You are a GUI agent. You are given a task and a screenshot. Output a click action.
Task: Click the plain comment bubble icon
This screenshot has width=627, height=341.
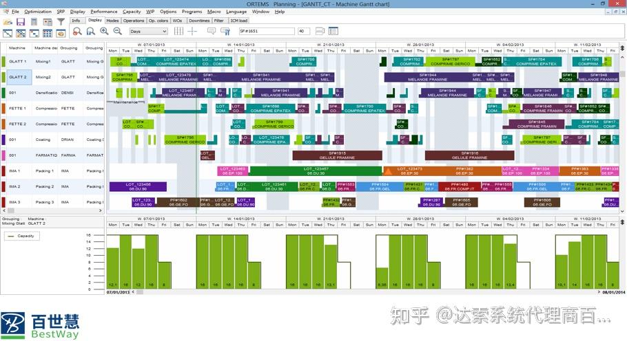(x=212, y=31)
